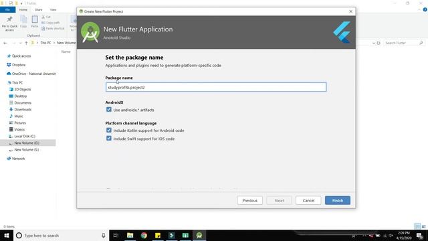Select Videos in navigation pane

coord(19,129)
